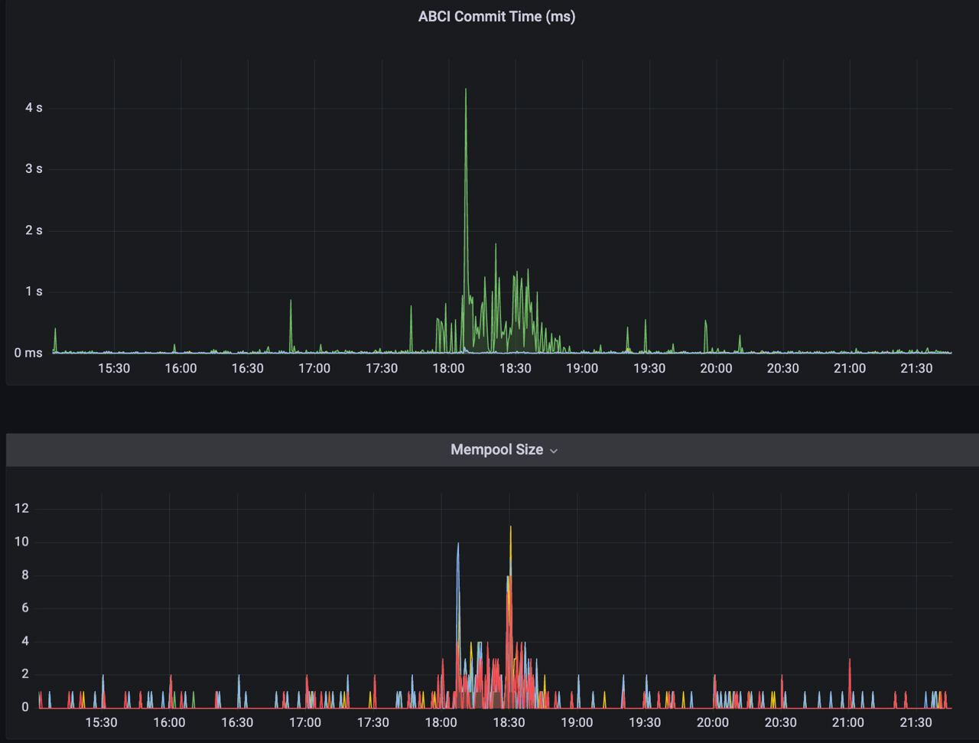Click the 2 s y-axis label

pos(34,230)
